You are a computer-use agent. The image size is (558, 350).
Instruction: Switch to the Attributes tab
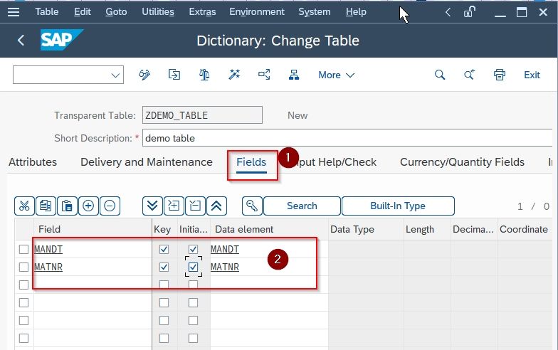(x=33, y=162)
